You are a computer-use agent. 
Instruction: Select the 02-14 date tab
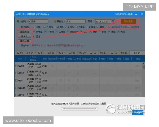click(x=137, y=53)
